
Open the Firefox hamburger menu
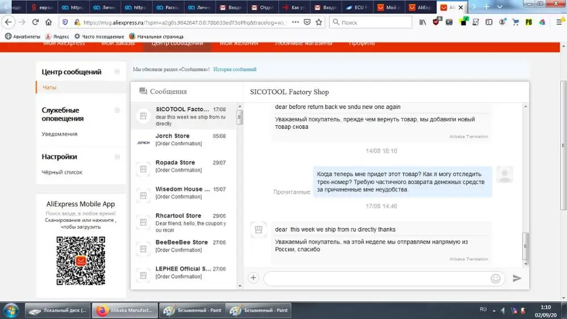(559, 22)
